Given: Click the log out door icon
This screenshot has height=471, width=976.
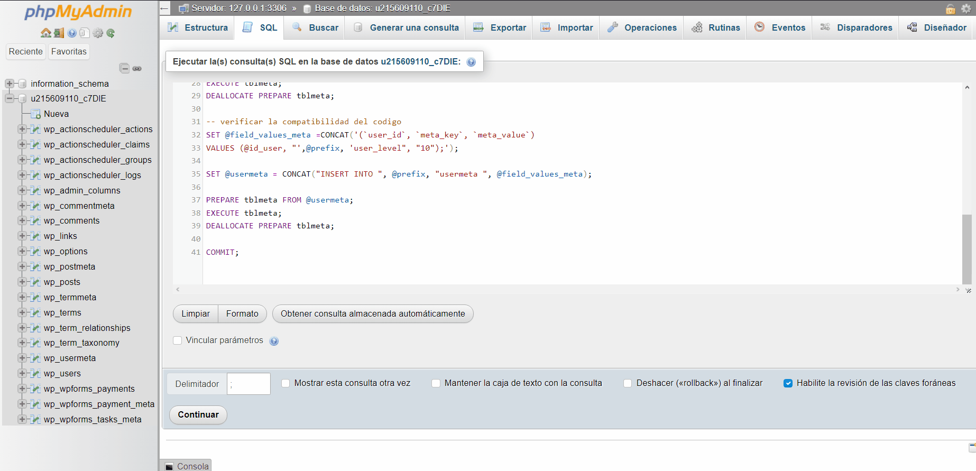Looking at the screenshot, I should tap(59, 33).
